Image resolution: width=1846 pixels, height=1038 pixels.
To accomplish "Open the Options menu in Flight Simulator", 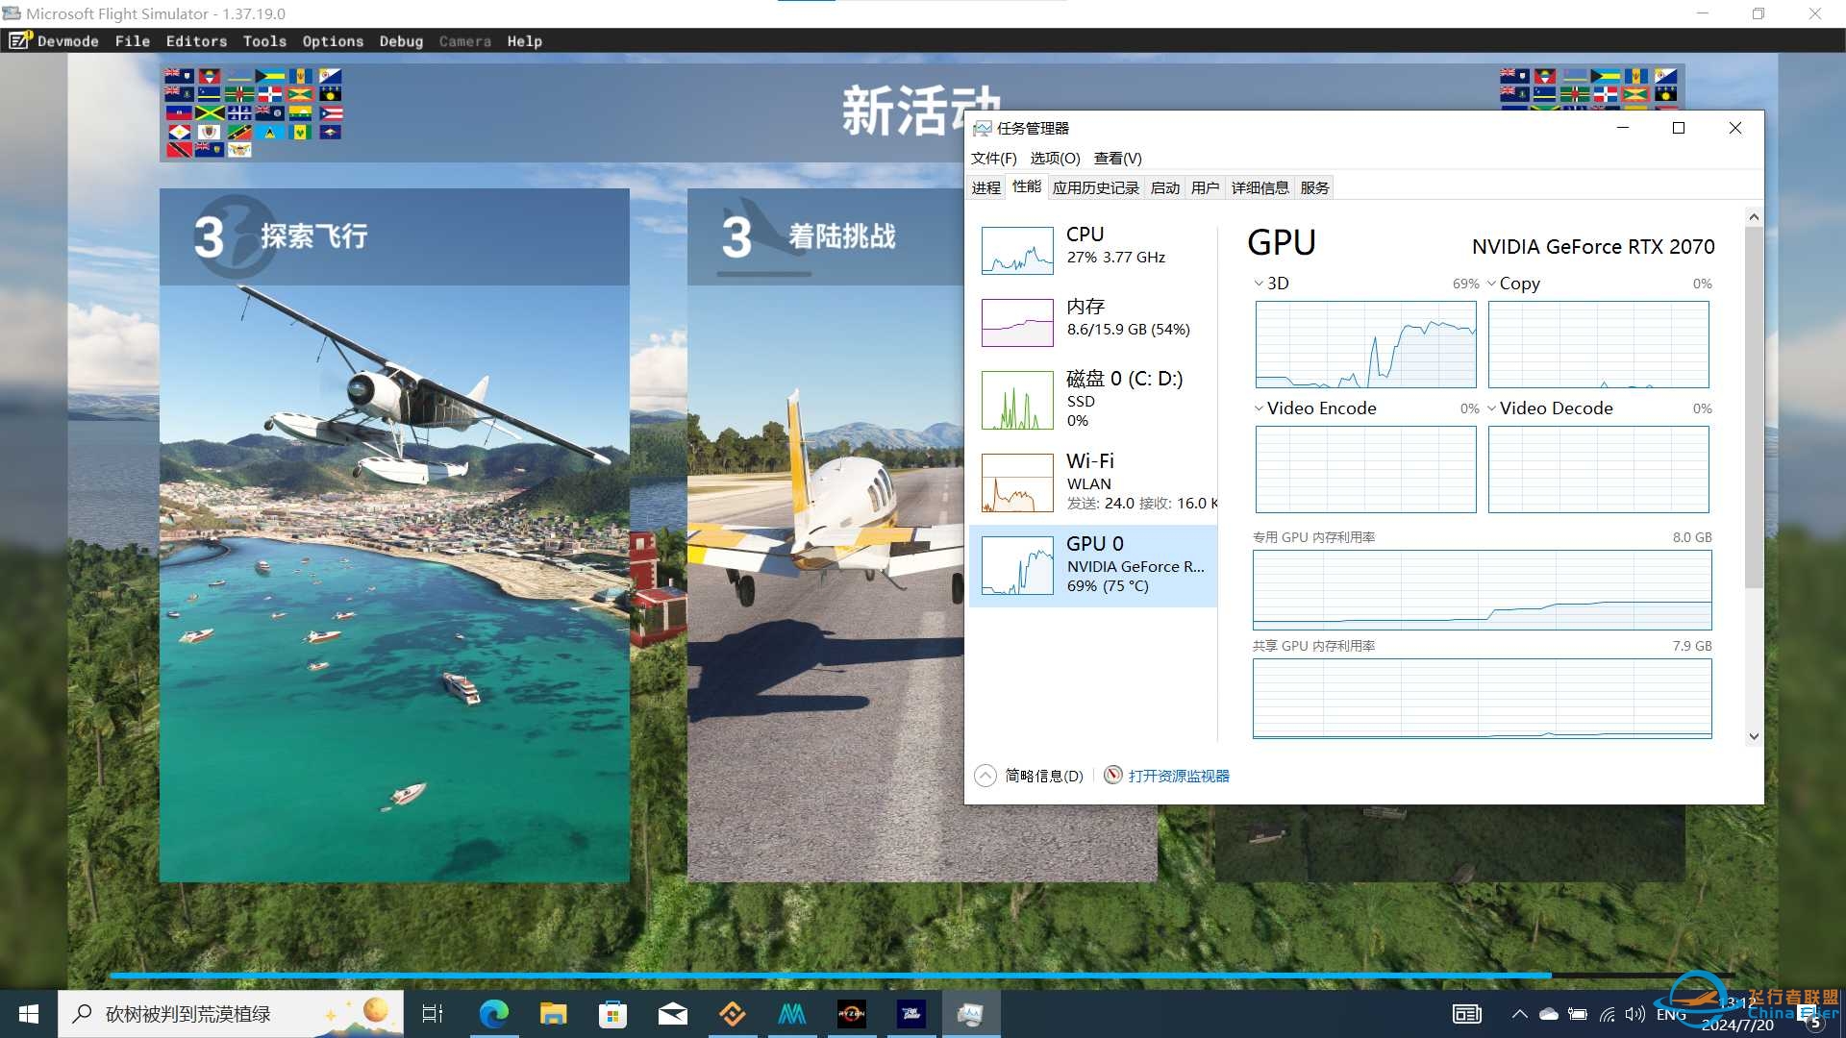I will pyautogui.click(x=333, y=41).
